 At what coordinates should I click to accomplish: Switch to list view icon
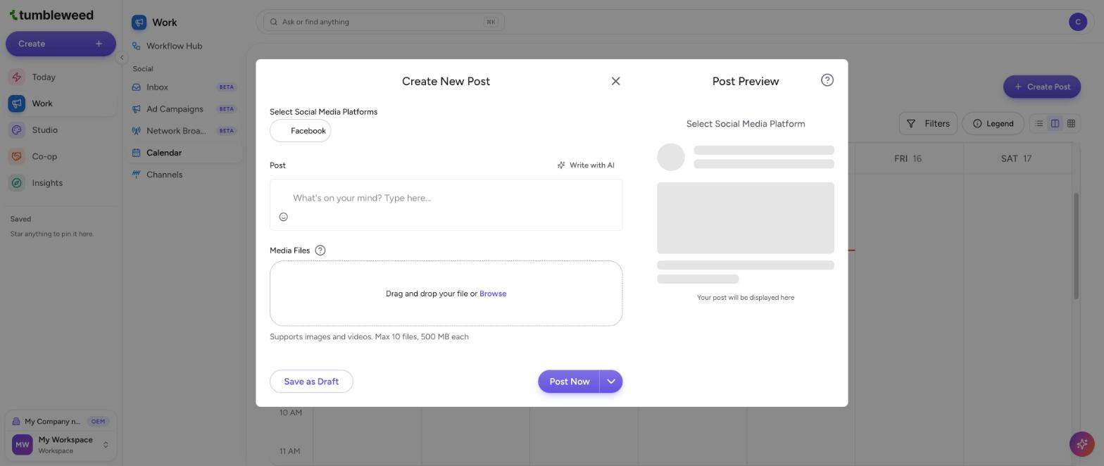1039,123
